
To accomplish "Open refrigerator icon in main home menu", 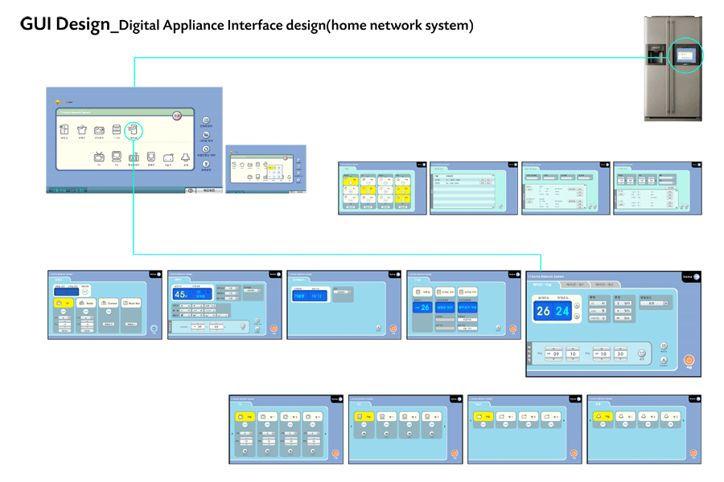I will (x=64, y=130).
